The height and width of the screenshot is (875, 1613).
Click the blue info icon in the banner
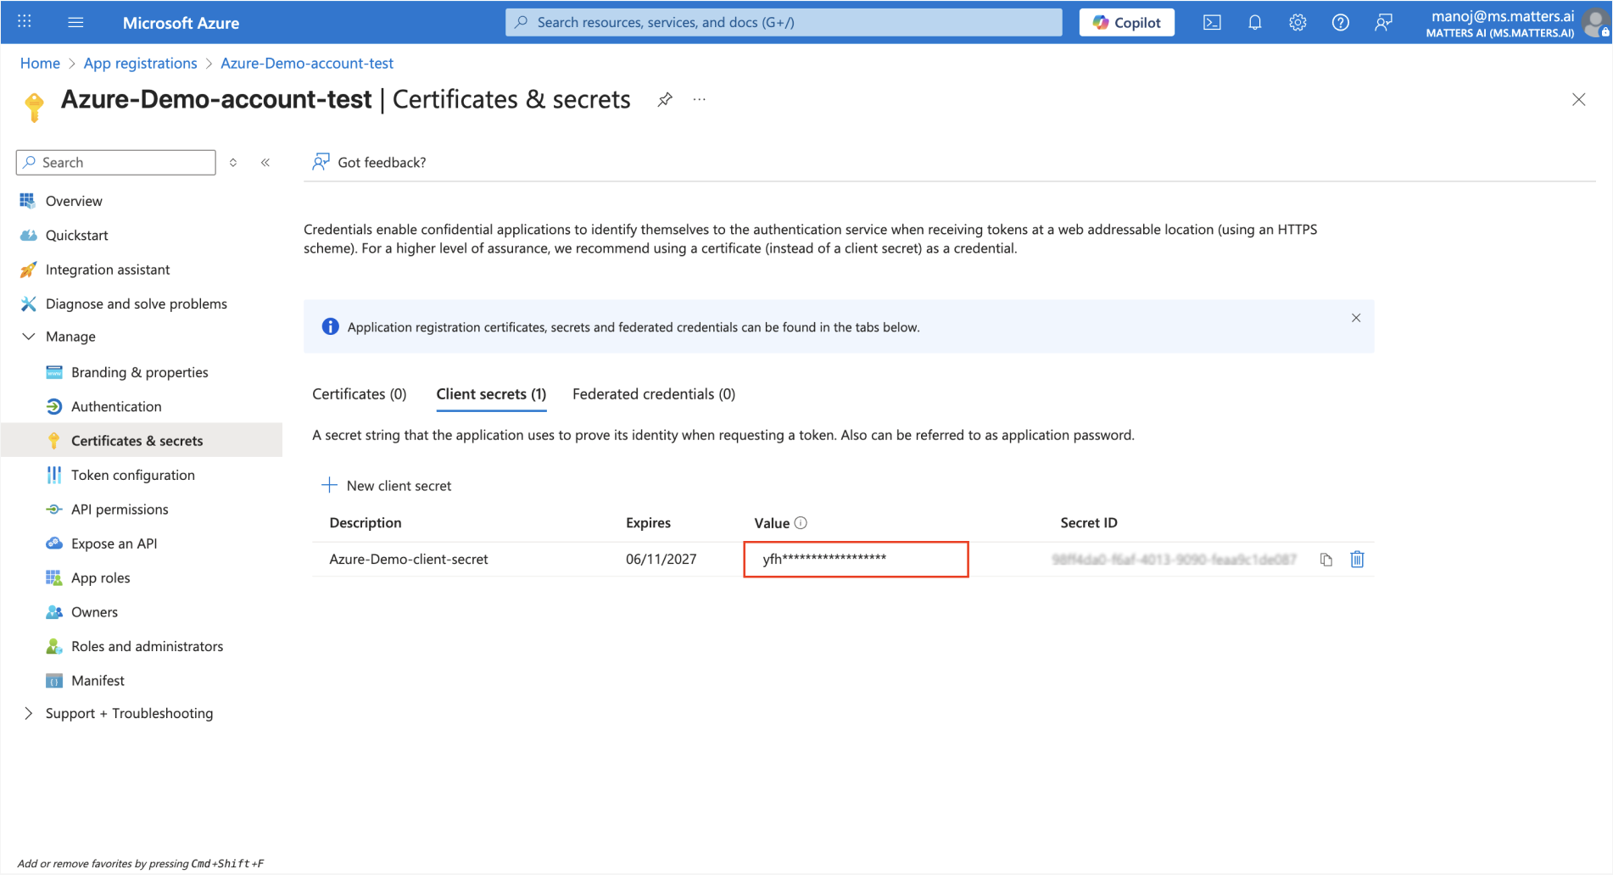[x=330, y=326]
